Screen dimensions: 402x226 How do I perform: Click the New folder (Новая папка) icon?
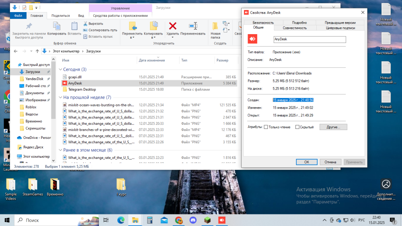(x=215, y=26)
